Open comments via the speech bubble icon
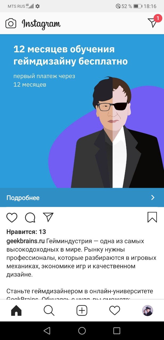The height and width of the screenshot is (340, 164). click(x=30, y=218)
